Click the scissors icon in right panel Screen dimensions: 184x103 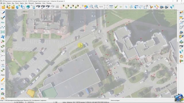(181, 22)
